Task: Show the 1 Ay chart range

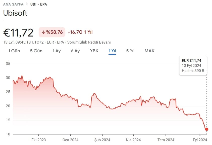Action: click(x=57, y=51)
